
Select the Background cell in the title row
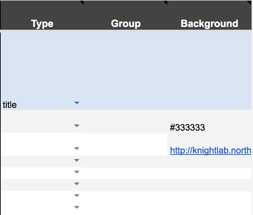coord(209,71)
